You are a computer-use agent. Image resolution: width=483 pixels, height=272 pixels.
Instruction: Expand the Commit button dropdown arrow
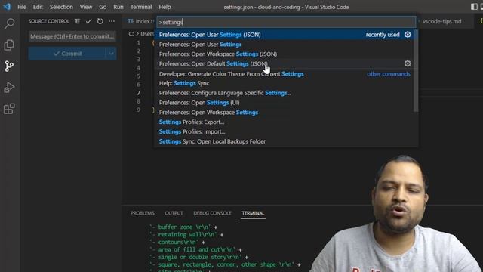point(111,54)
